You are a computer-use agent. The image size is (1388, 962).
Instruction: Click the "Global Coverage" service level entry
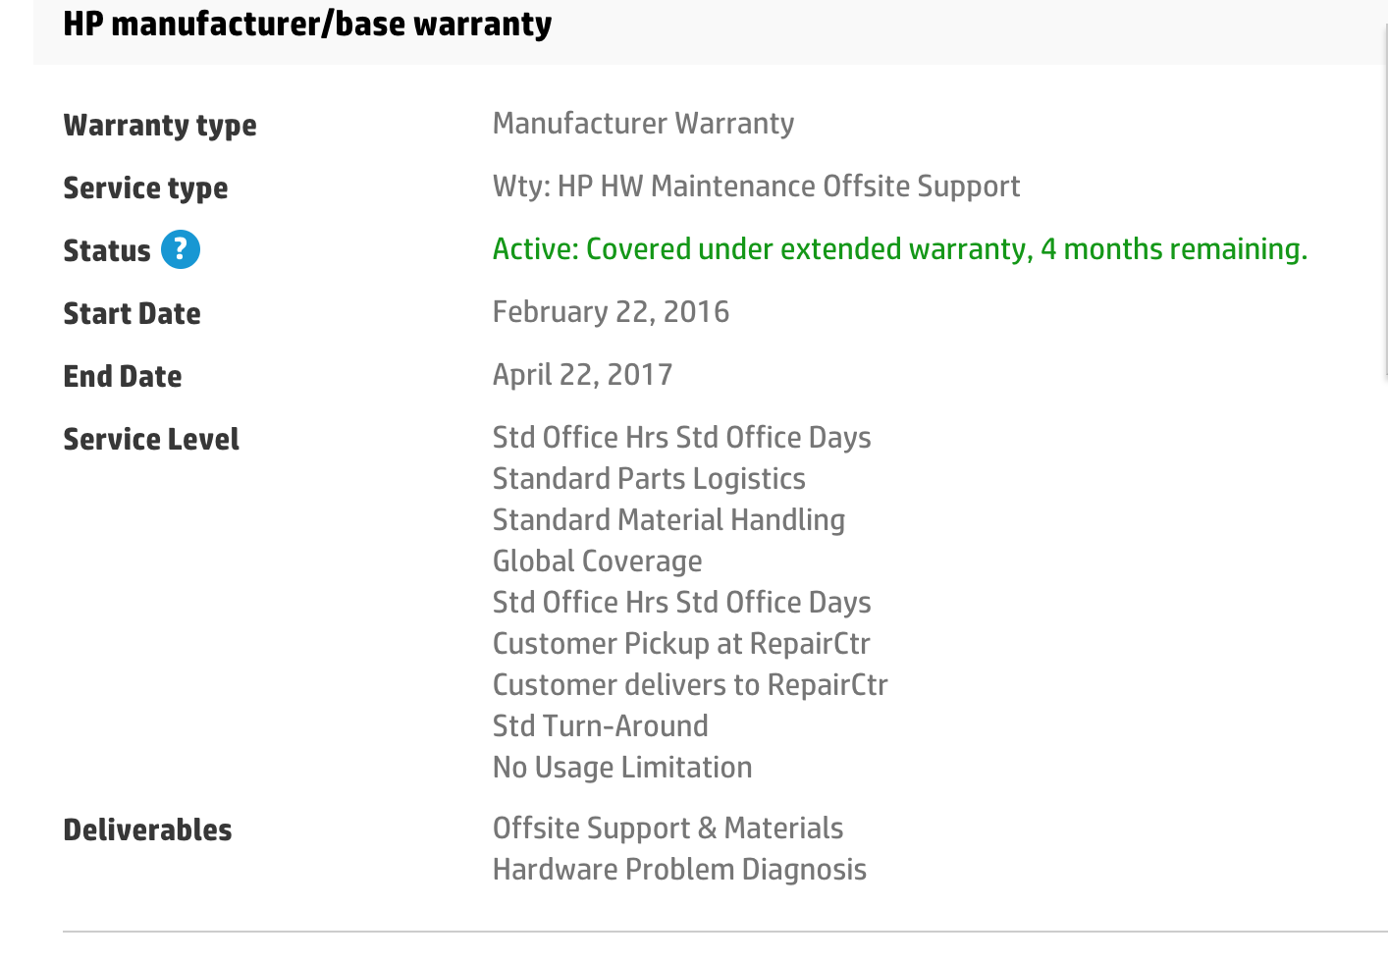tap(597, 561)
